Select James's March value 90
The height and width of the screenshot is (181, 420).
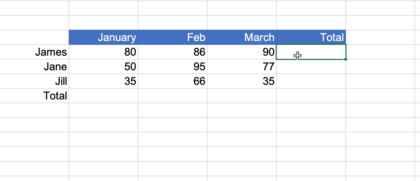point(242,52)
